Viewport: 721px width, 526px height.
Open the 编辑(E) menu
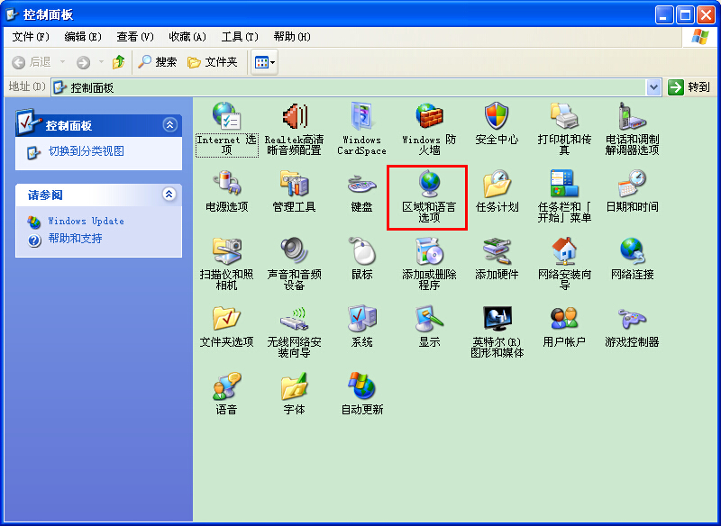[x=83, y=37]
